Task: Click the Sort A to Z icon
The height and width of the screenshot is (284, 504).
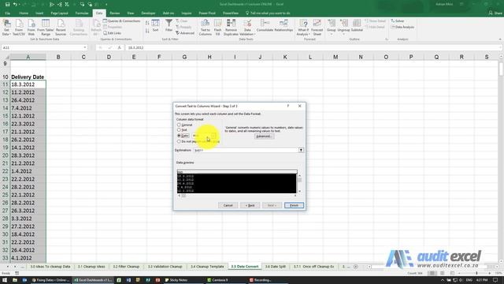Action: (x=147, y=23)
